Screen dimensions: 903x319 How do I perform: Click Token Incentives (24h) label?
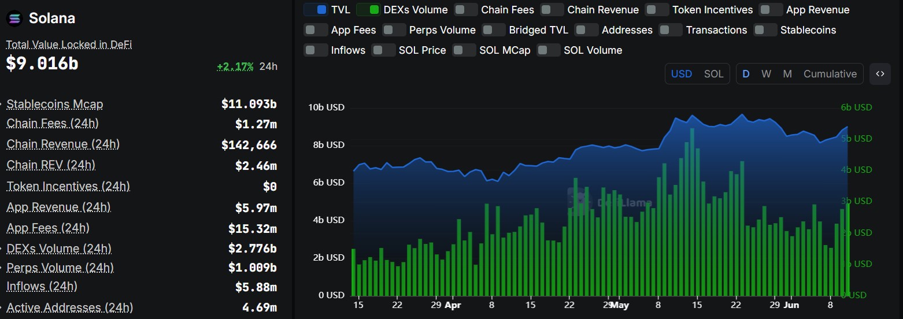(x=68, y=187)
